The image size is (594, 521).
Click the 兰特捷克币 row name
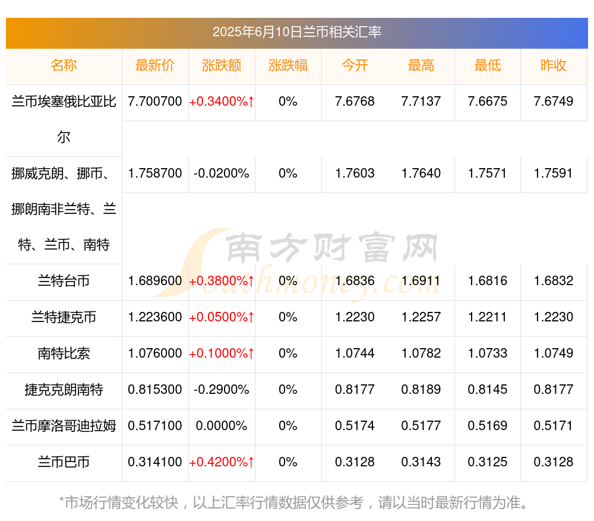tap(64, 317)
